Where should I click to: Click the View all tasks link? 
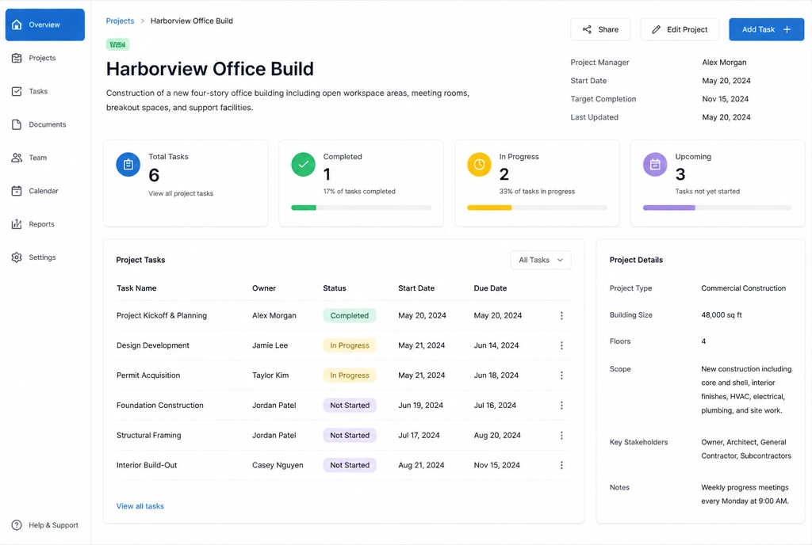[140, 506]
